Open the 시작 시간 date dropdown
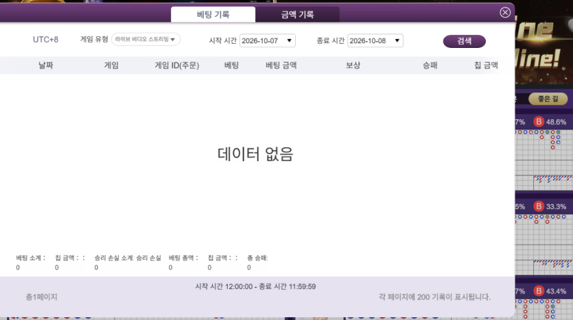This screenshot has height=320, width=573. [x=267, y=40]
